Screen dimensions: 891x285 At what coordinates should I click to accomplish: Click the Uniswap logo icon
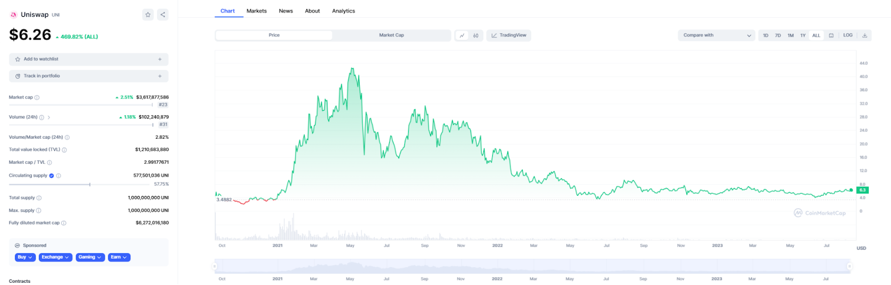coord(13,14)
